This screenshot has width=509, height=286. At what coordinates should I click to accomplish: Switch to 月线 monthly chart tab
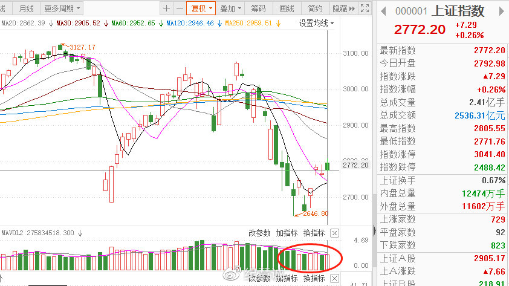(x=26, y=8)
